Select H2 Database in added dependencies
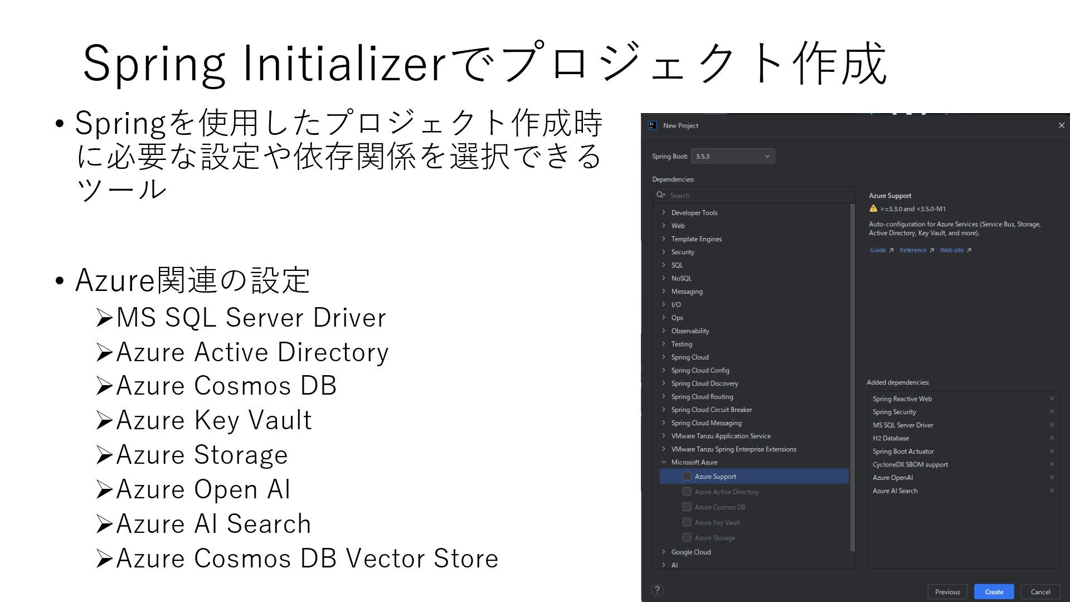Image resolution: width=1070 pixels, height=602 pixels. click(891, 438)
